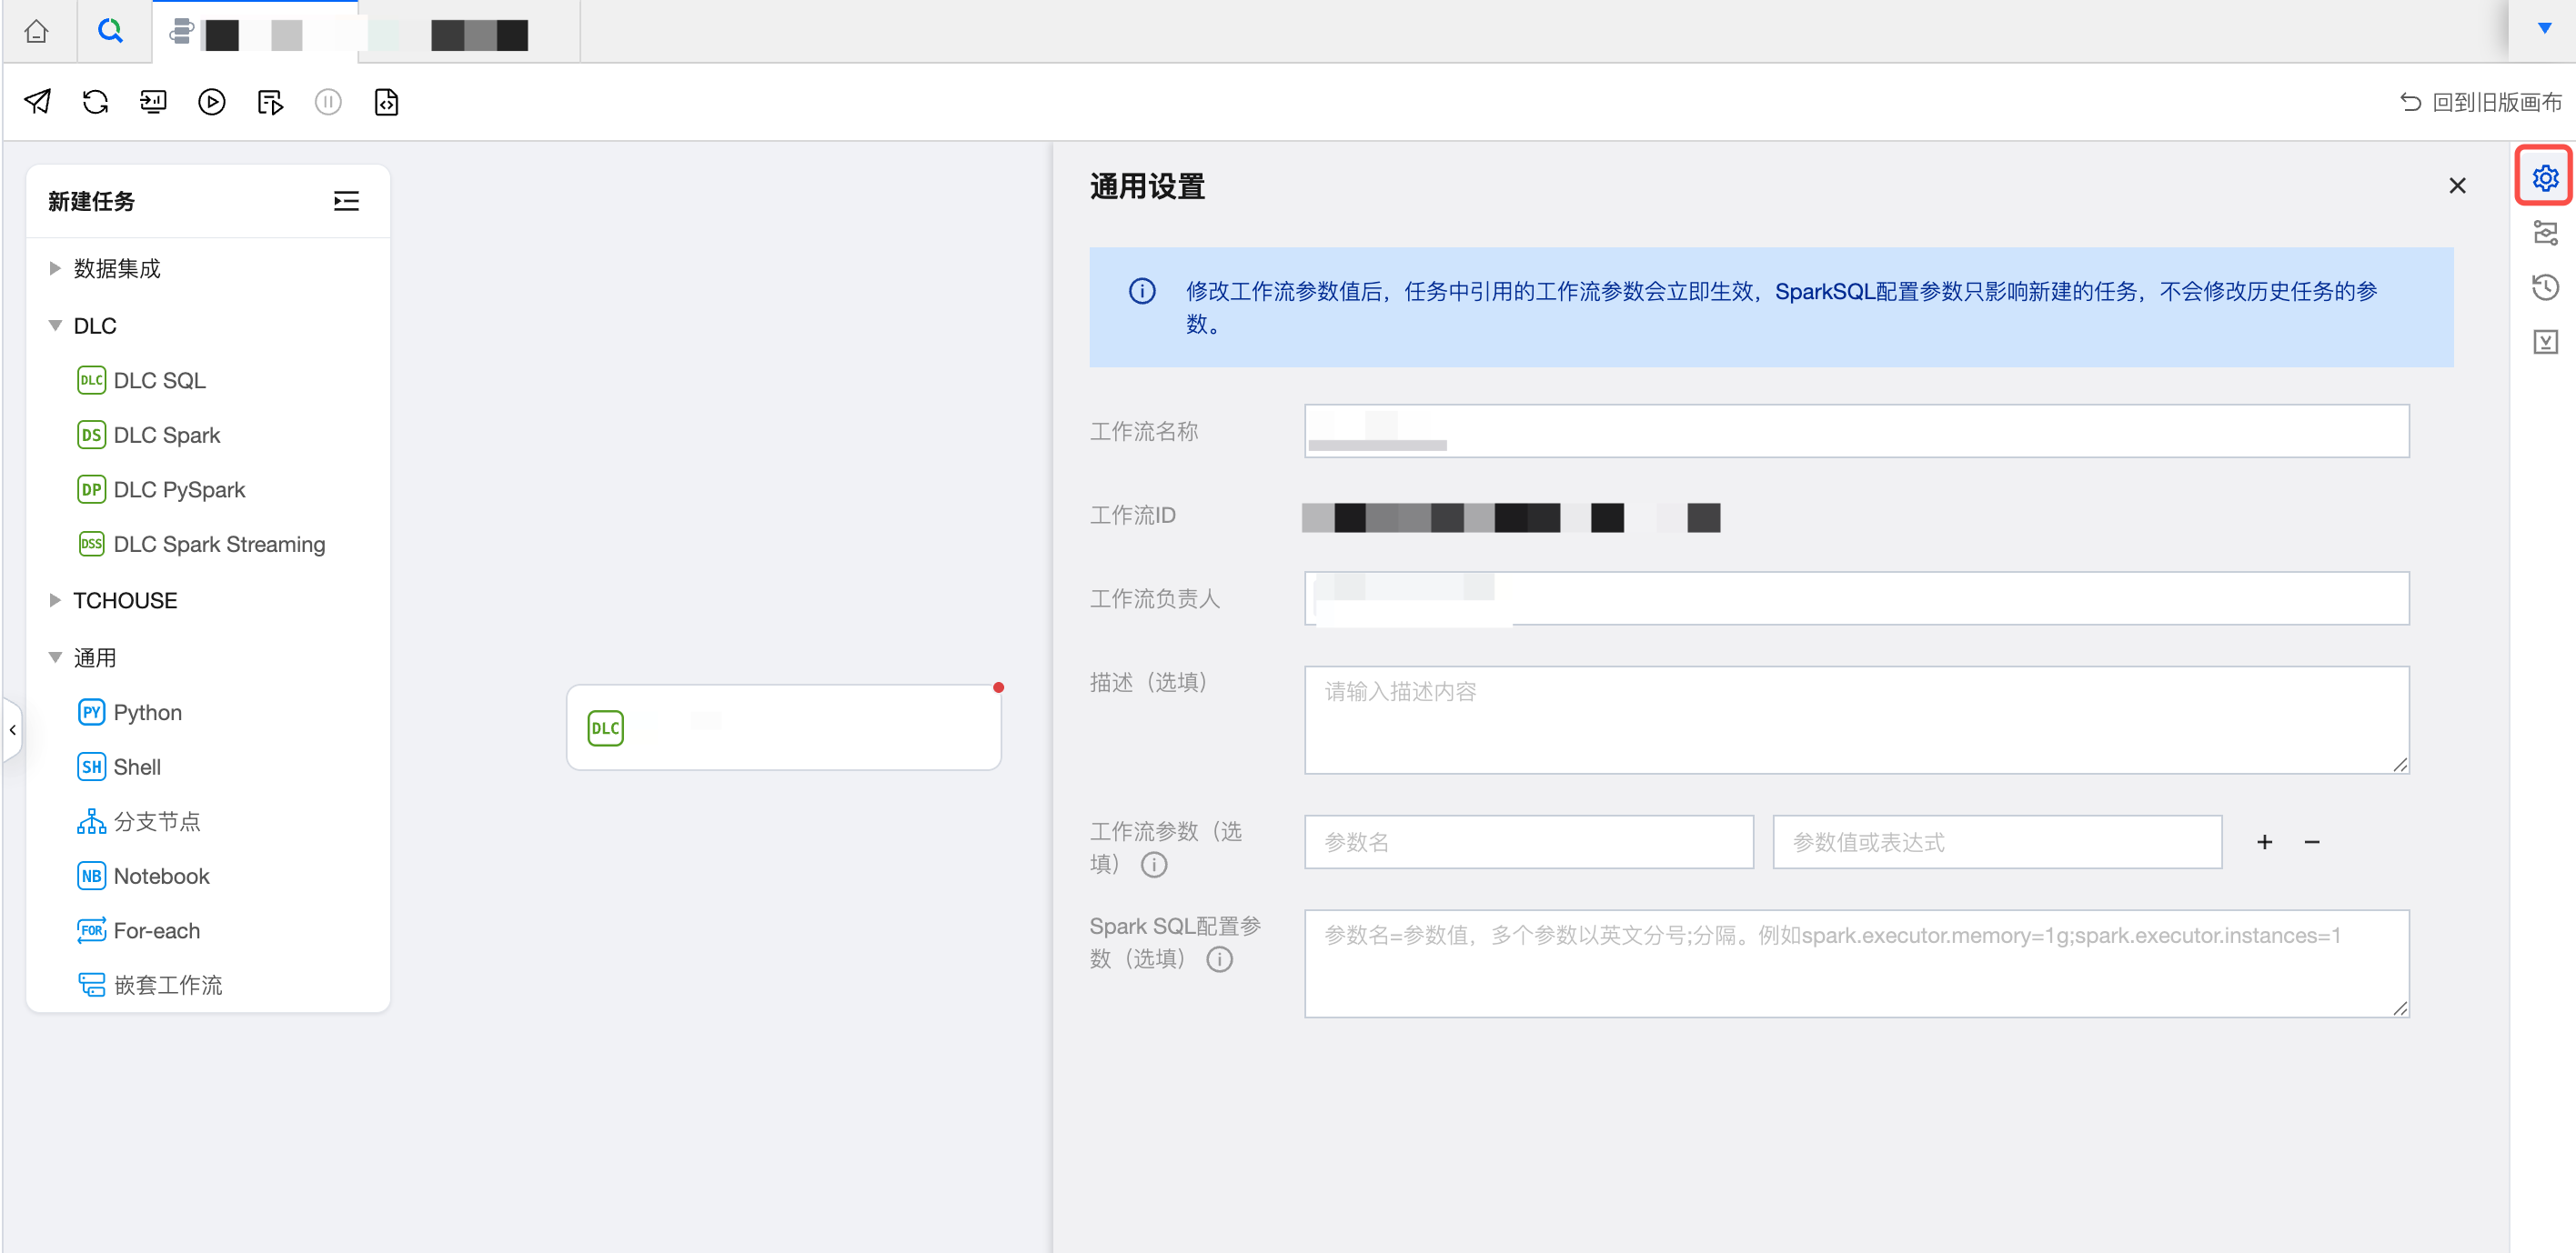Select the Notebook task type

coord(161,876)
